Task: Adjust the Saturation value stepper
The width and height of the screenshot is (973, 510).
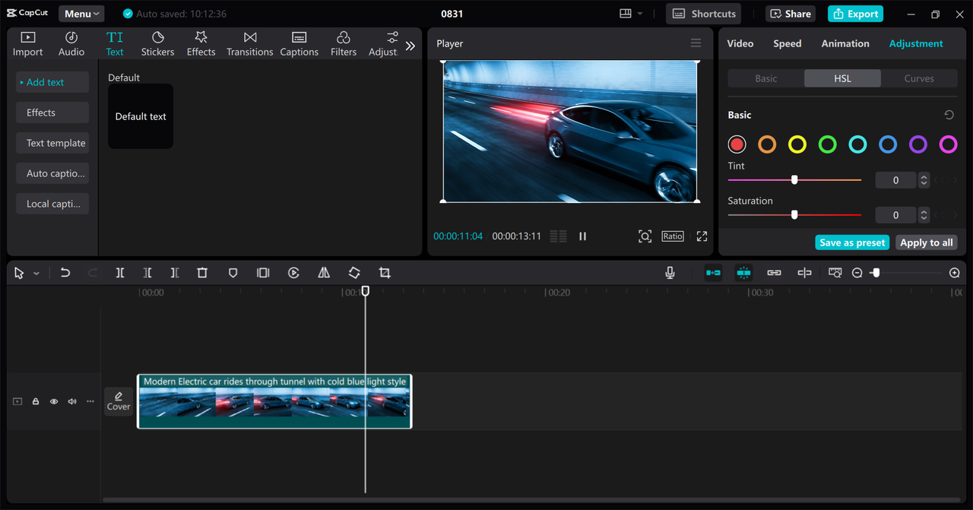Action: click(924, 215)
